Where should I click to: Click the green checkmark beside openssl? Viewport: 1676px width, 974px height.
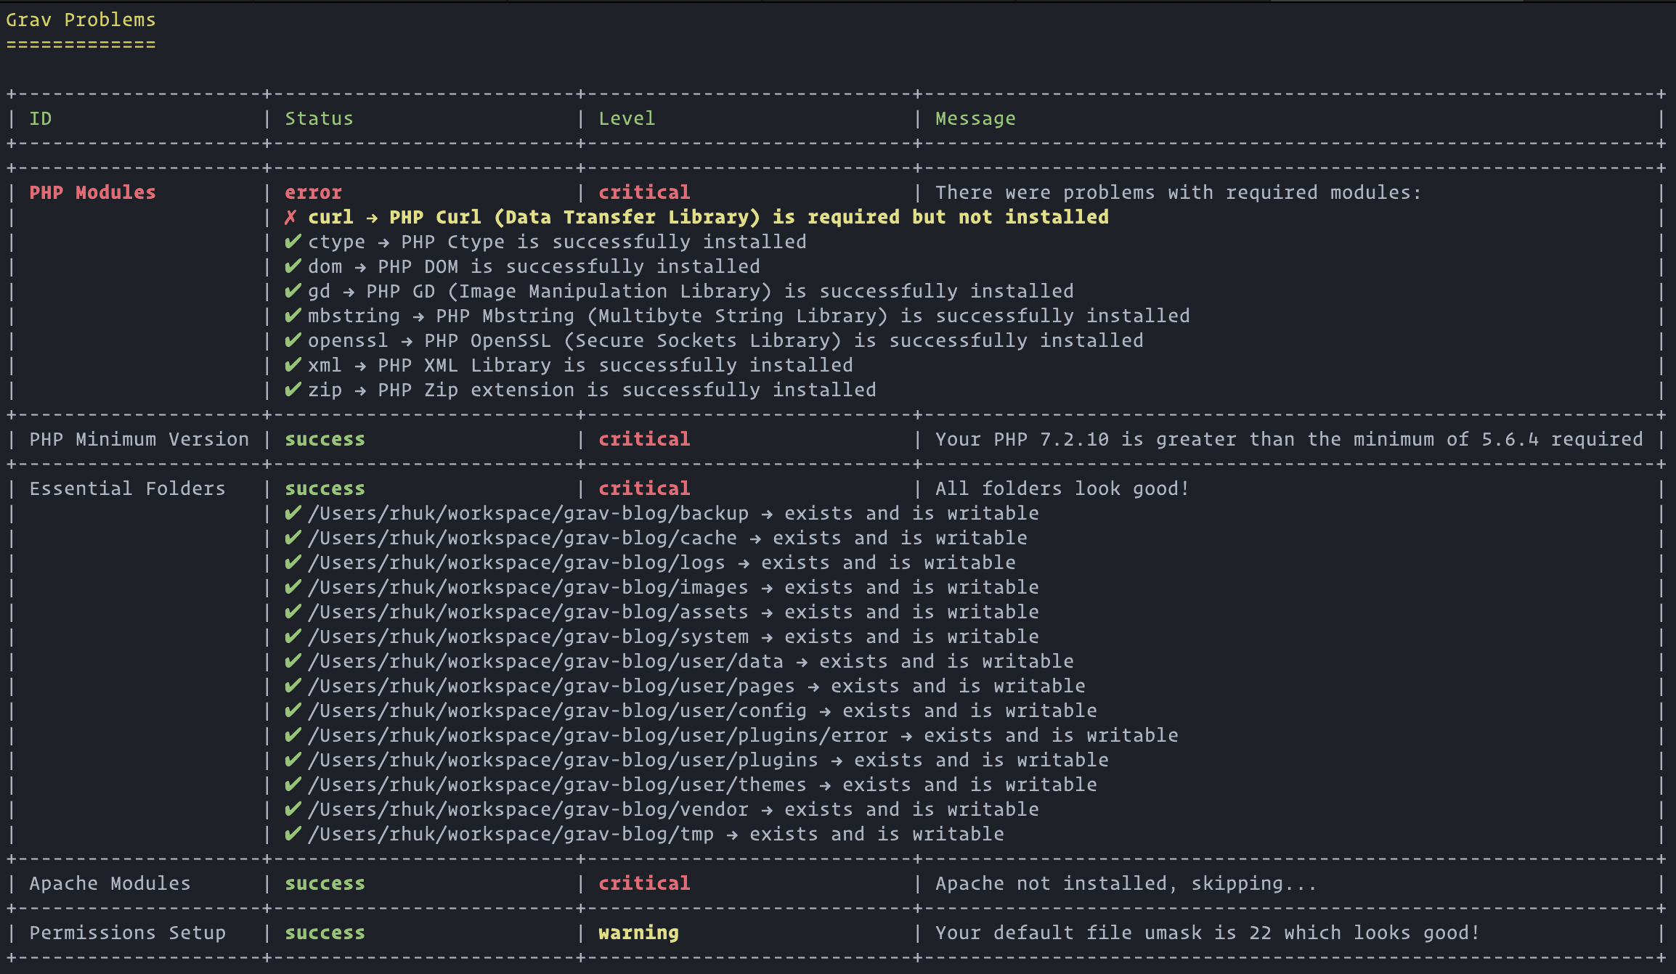click(x=293, y=340)
